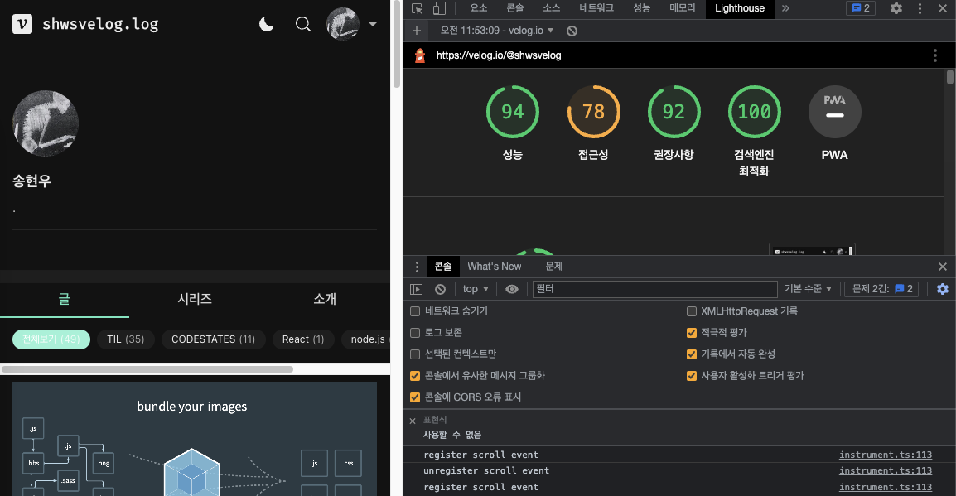The width and height of the screenshot is (956, 496).
Task: Activate DevTools element inspector icon
Action: 417,8
